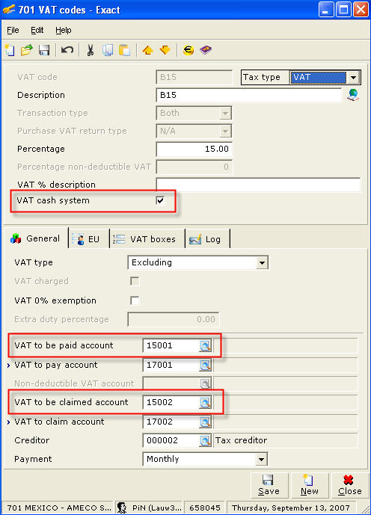Click the New button at bottom

click(x=310, y=485)
